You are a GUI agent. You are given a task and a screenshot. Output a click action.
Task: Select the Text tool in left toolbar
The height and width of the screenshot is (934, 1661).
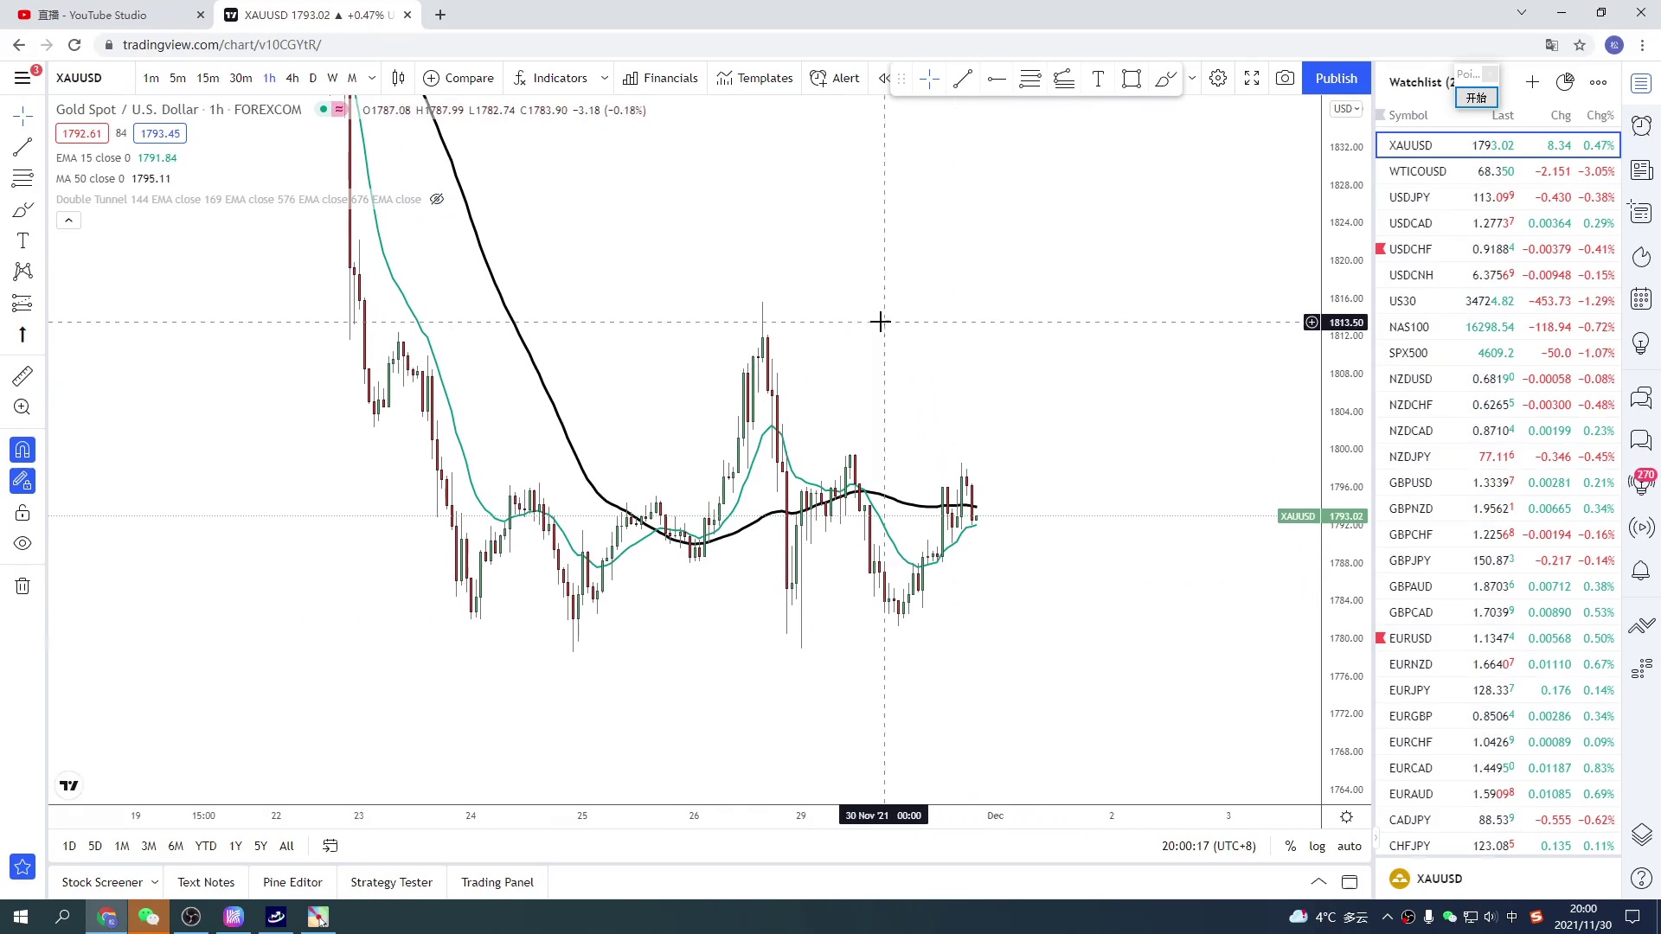22,241
